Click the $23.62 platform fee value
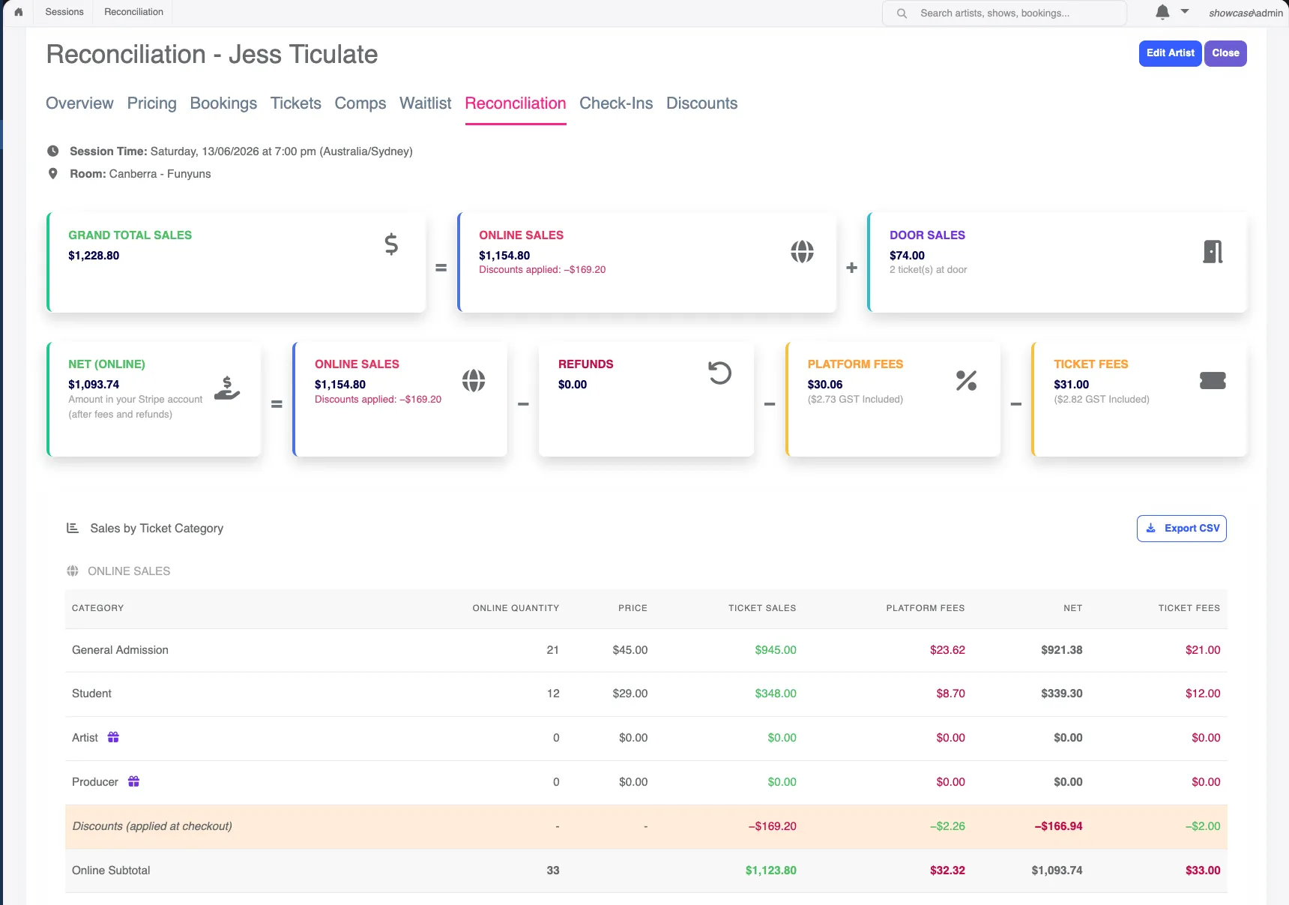Viewport: 1289px width, 905px height. click(x=947, y=650)
